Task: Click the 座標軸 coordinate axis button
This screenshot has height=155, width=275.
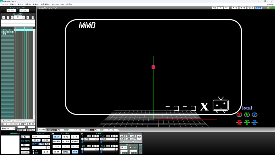Action: (258, 8)
